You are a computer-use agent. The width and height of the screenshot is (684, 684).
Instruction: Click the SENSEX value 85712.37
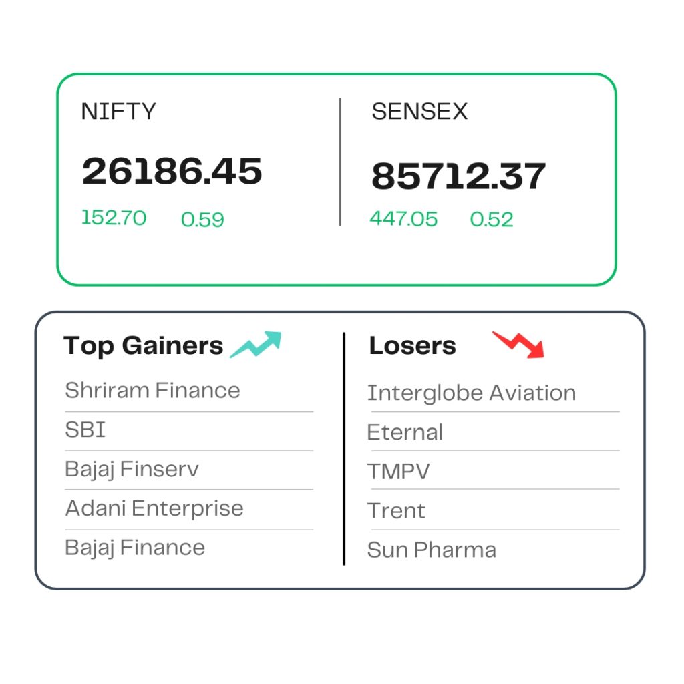458,176
